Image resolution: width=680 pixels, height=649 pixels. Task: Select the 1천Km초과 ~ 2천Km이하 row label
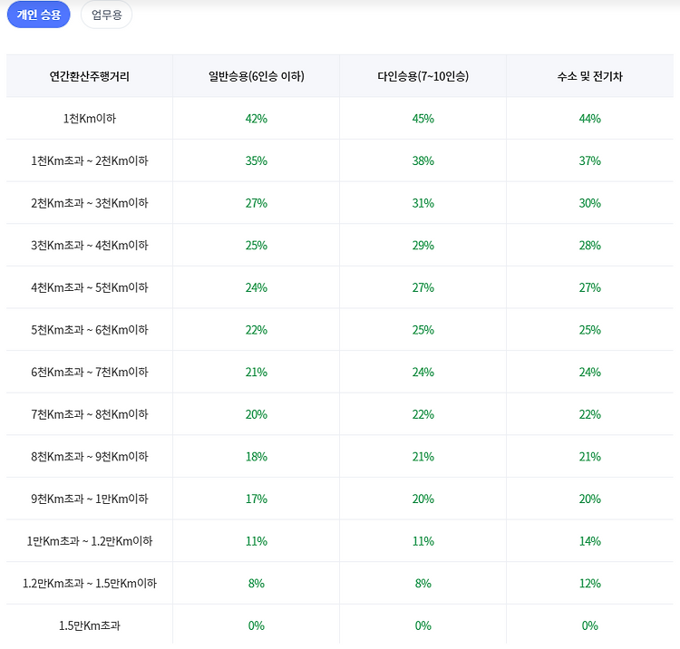90,160
